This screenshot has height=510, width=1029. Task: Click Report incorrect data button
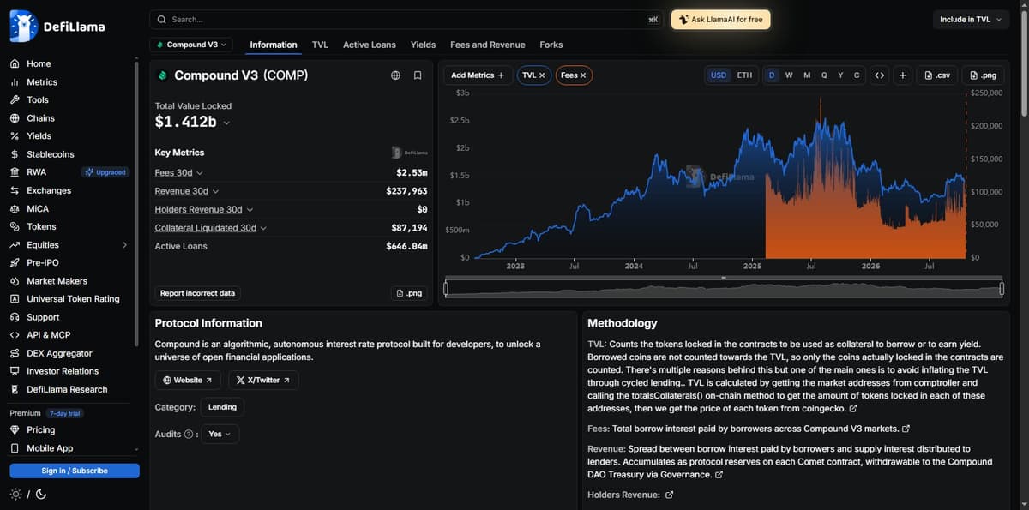(197, 293)
